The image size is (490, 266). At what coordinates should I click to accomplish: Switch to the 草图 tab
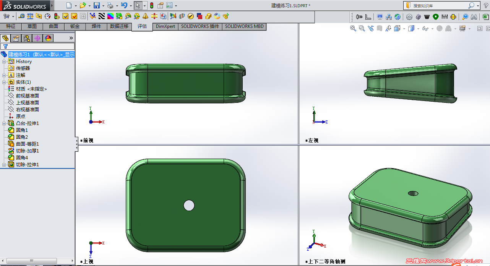[32, 26]
